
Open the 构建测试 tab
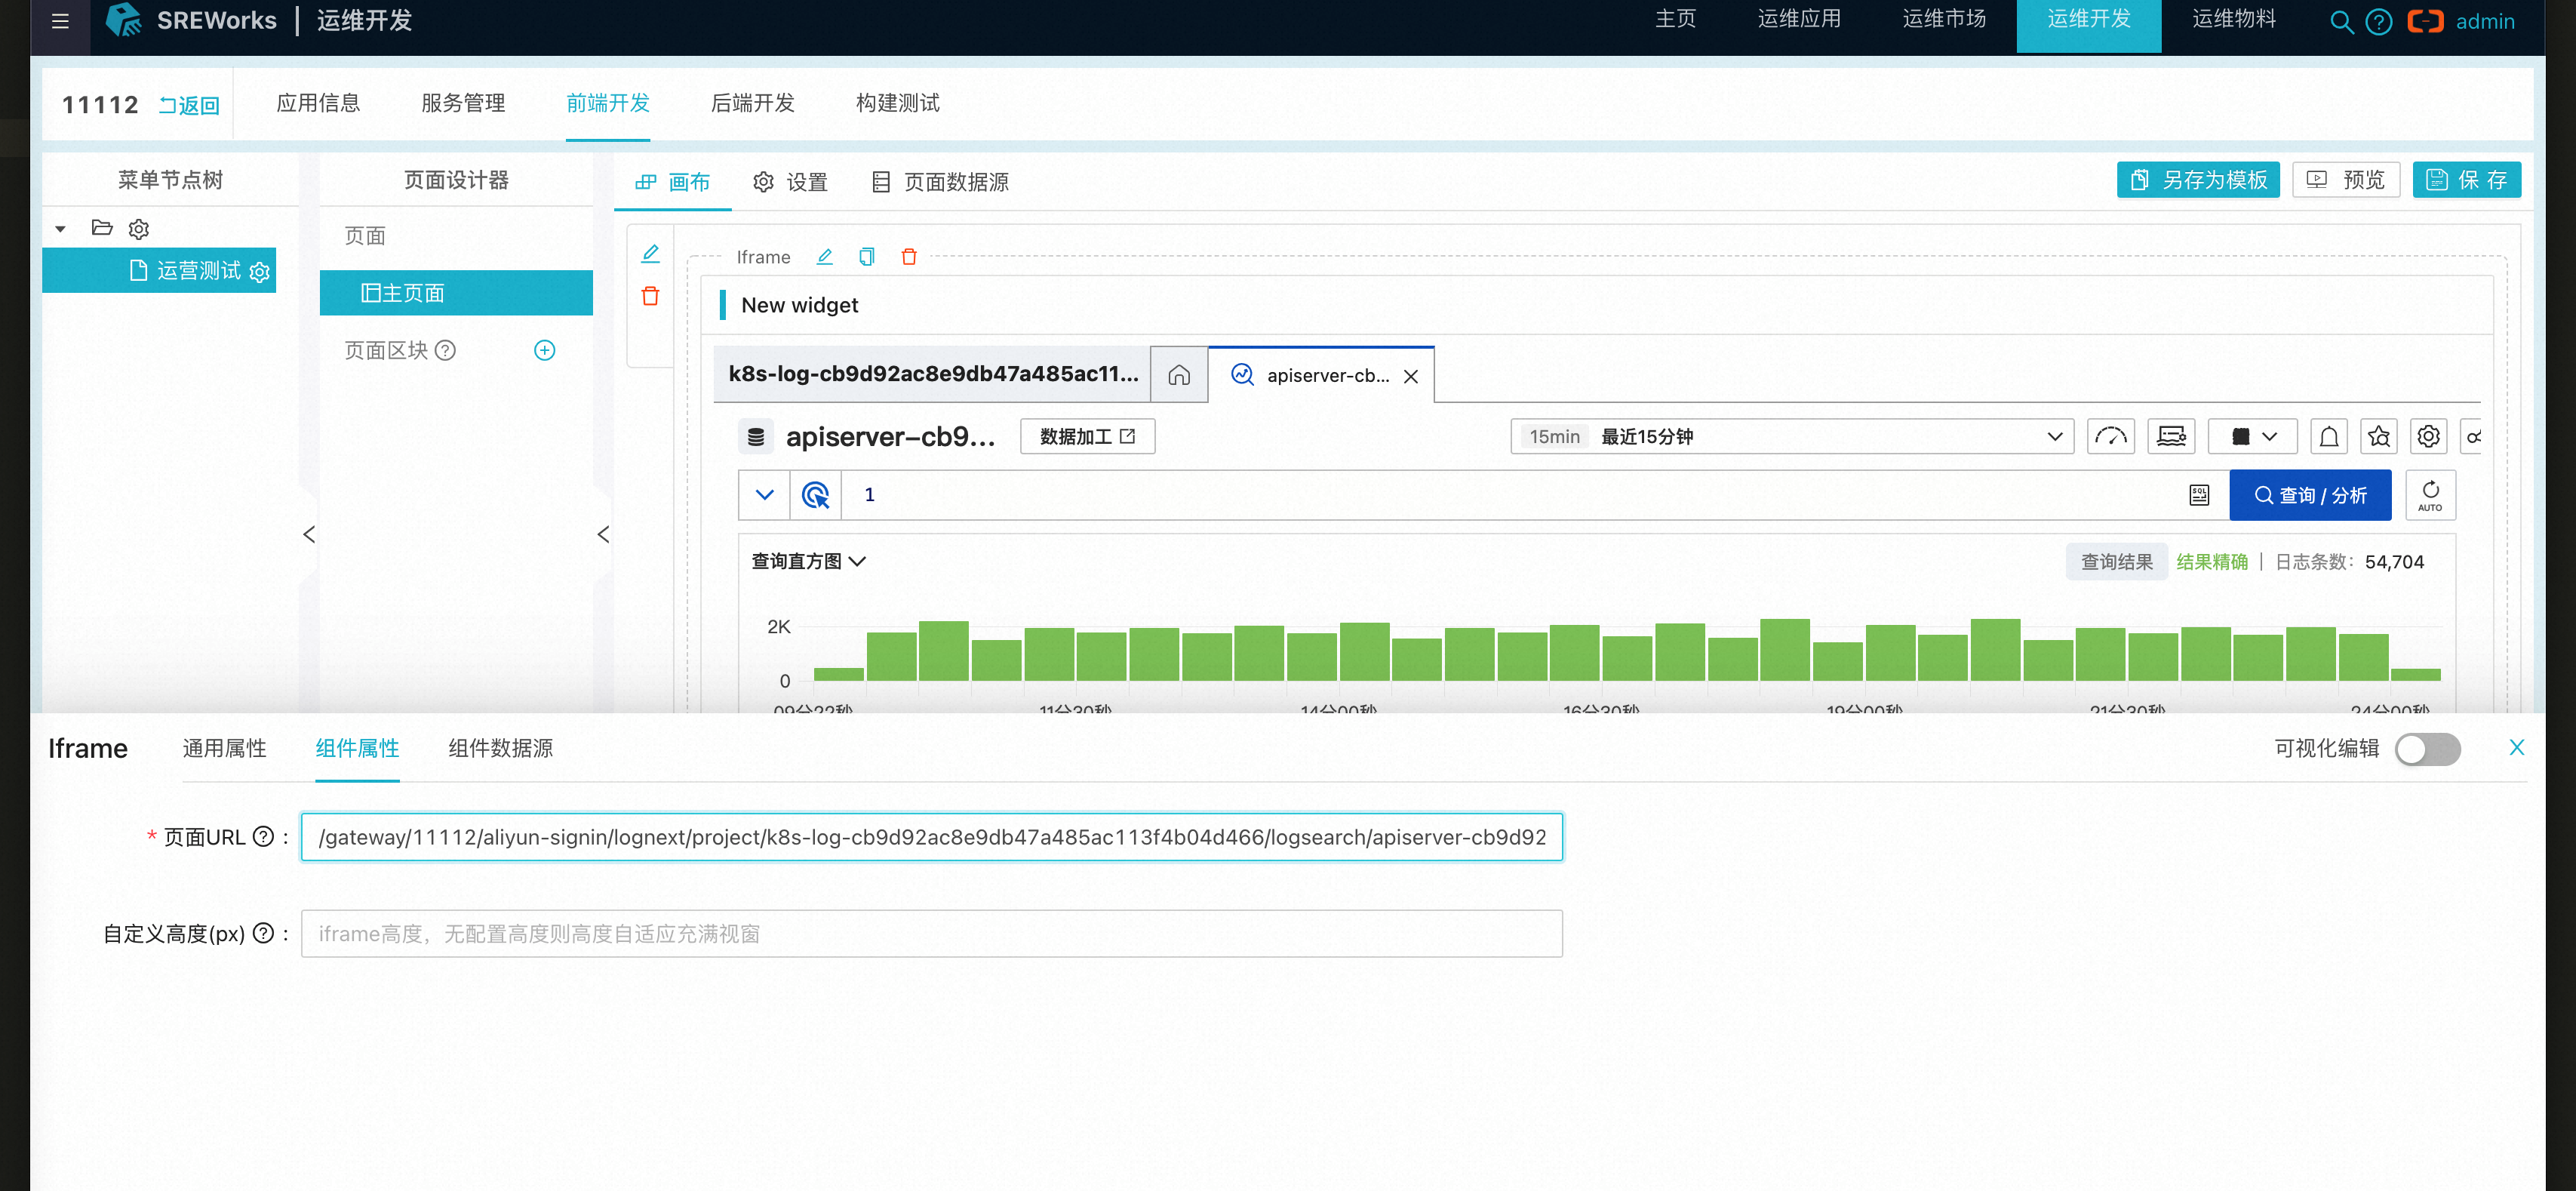(897, 103)
